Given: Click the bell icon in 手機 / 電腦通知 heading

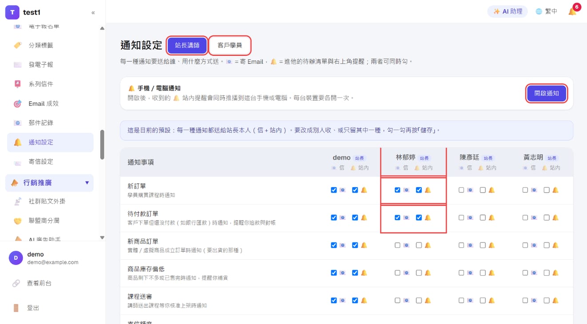Looking at the screenshot, I should tap(131, 89).
